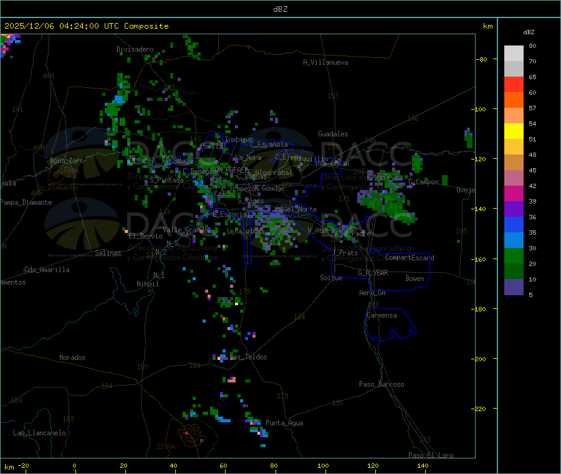Click the A_Villanueva map label
561x474 pixels.
click(x=325, y=62)
